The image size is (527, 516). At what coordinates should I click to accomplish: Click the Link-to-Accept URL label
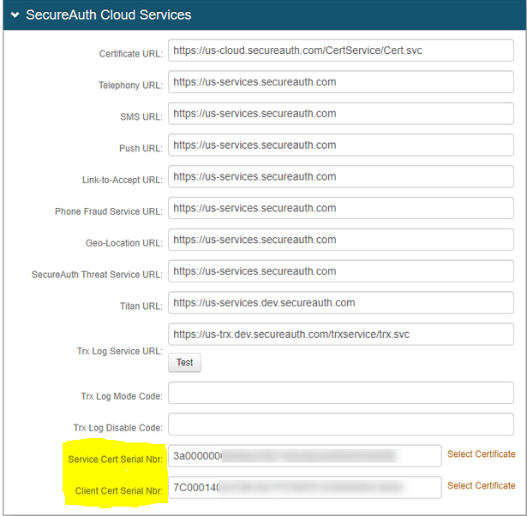click(123, 180)
